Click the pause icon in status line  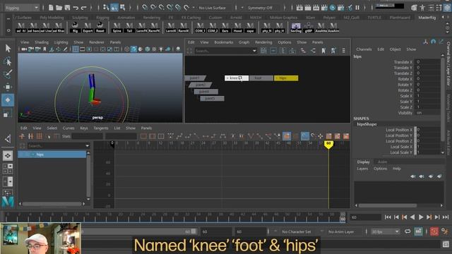pos(357,8)
